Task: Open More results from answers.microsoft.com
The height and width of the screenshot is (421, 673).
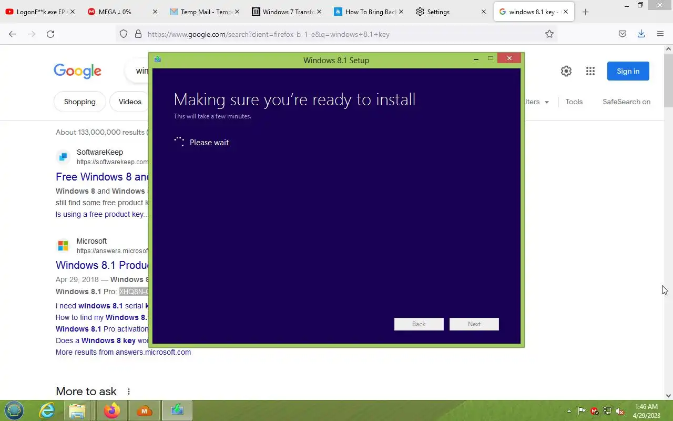Action: coord(123,352)
